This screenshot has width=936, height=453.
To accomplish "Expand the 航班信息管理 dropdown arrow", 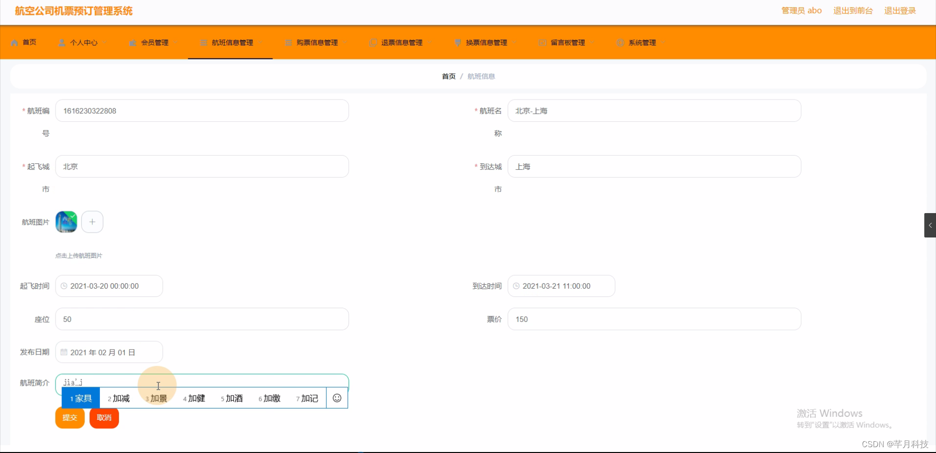I will [x=261, y=42].
